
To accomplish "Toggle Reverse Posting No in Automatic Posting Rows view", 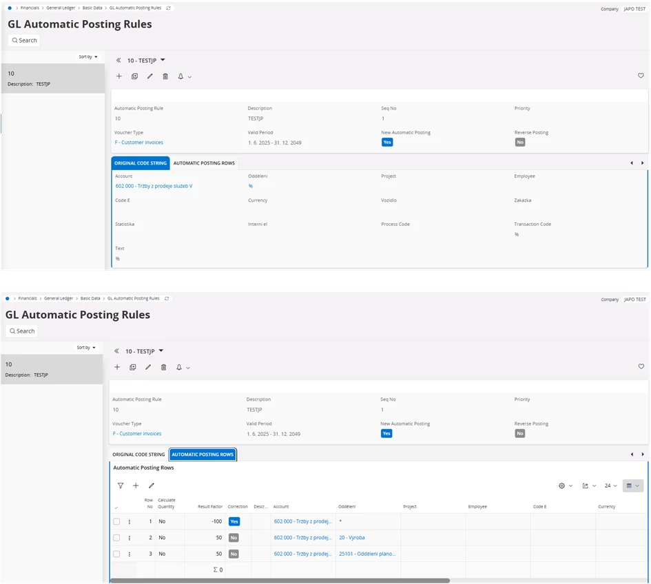I will click(520, 434).
